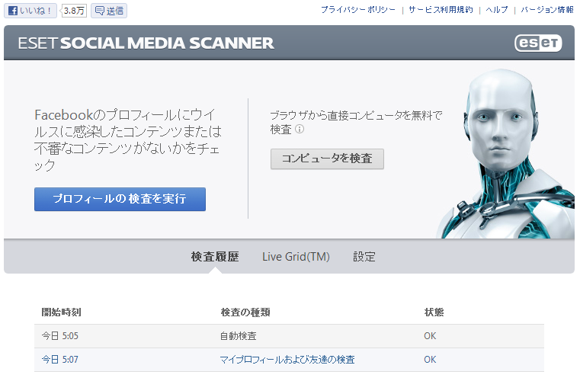The height and width of the screenshot is (378, 580).
Task: Start scan with プロフィールの検査を実行 button
Action: coord(120,199)
